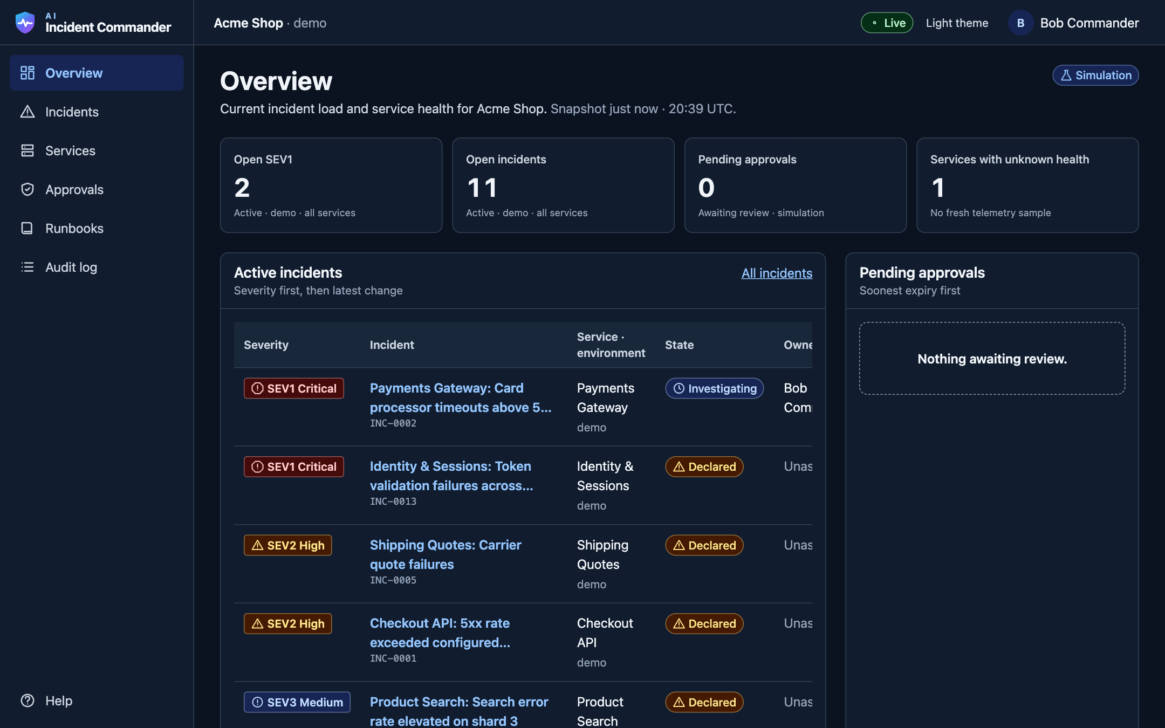This screenshot has width=1165, height=728.
Task: Click the alert icon on INC-0002 SEV1 badge
Action: [258, 388]
